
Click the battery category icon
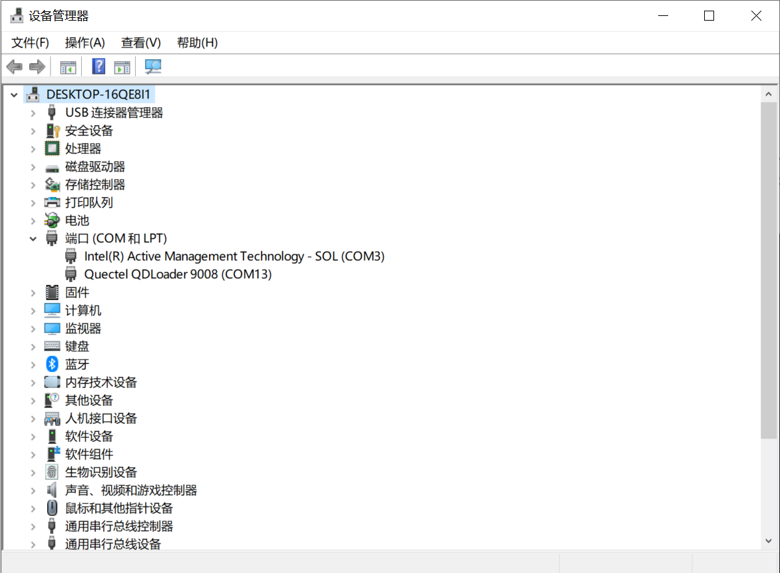click(x=52, y=220)
